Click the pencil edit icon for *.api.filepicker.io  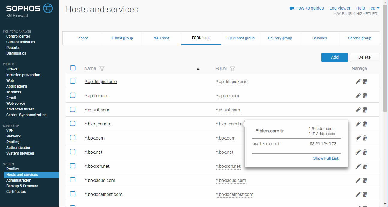click(358, 82)
